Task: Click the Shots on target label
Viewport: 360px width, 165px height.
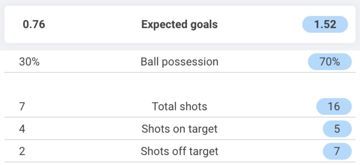Action: click(x=179, y=129)
